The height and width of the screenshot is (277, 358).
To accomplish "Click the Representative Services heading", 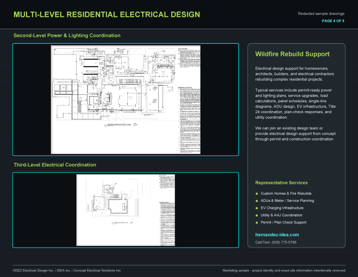I will [281, 183].
